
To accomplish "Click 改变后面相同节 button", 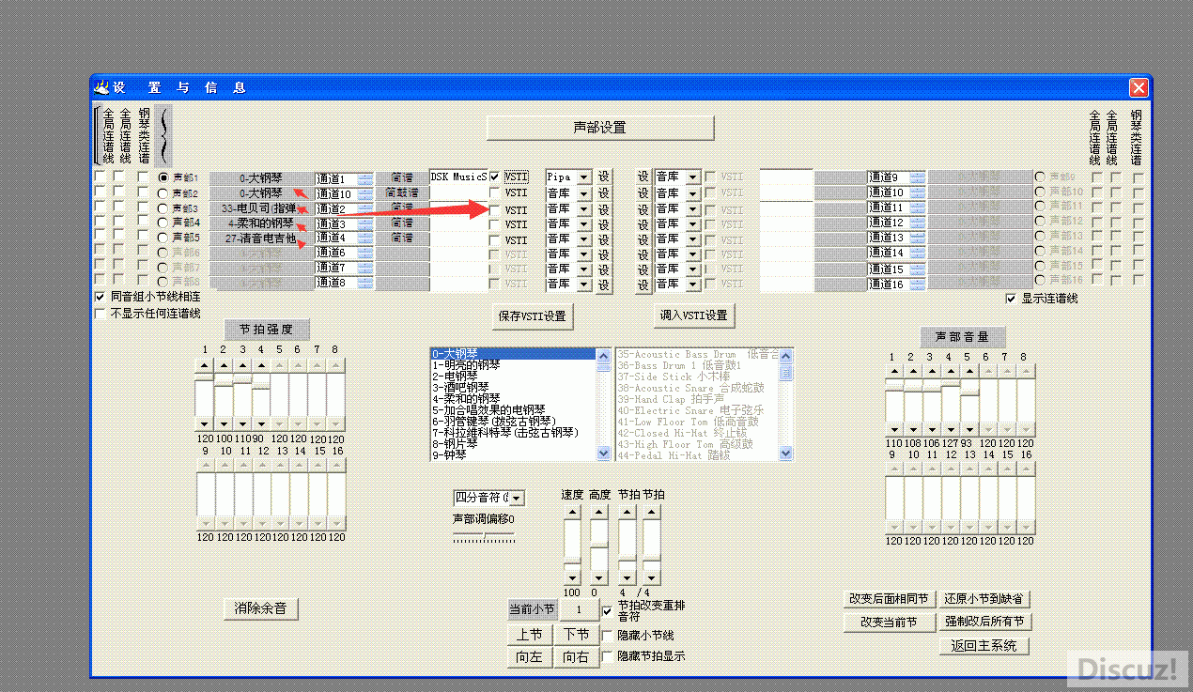I will pos(889,599).
